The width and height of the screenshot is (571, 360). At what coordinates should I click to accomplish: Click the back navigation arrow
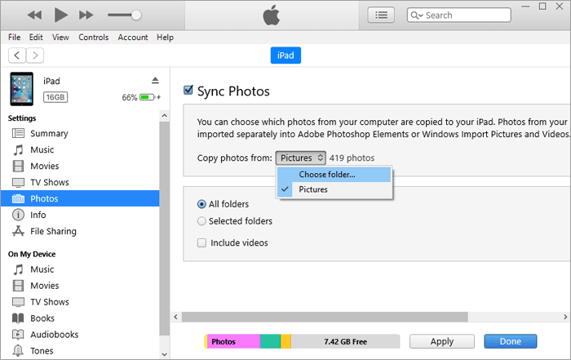pyautogui.click(x=16, y=56)
